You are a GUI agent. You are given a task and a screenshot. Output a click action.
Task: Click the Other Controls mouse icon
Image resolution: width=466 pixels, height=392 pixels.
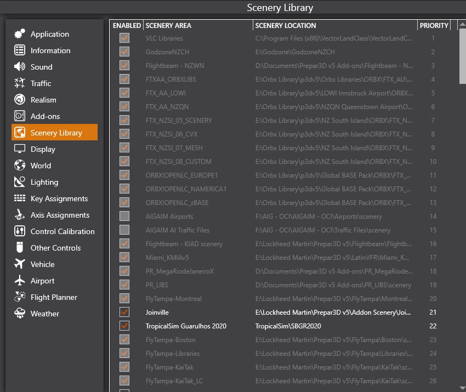tap(20, 248)
